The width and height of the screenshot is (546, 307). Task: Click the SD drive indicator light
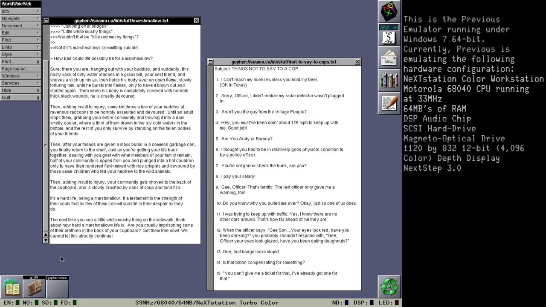(x=56, y=303)
